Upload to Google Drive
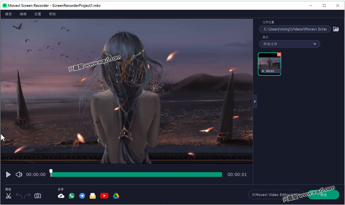The image size is (345, 205). click(x=116, y=196)
